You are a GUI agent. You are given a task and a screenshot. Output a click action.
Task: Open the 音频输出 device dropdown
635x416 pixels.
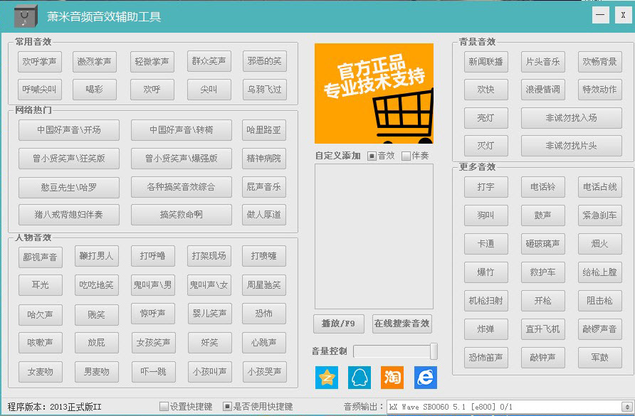pyautogui.click(x=626, y=407)
